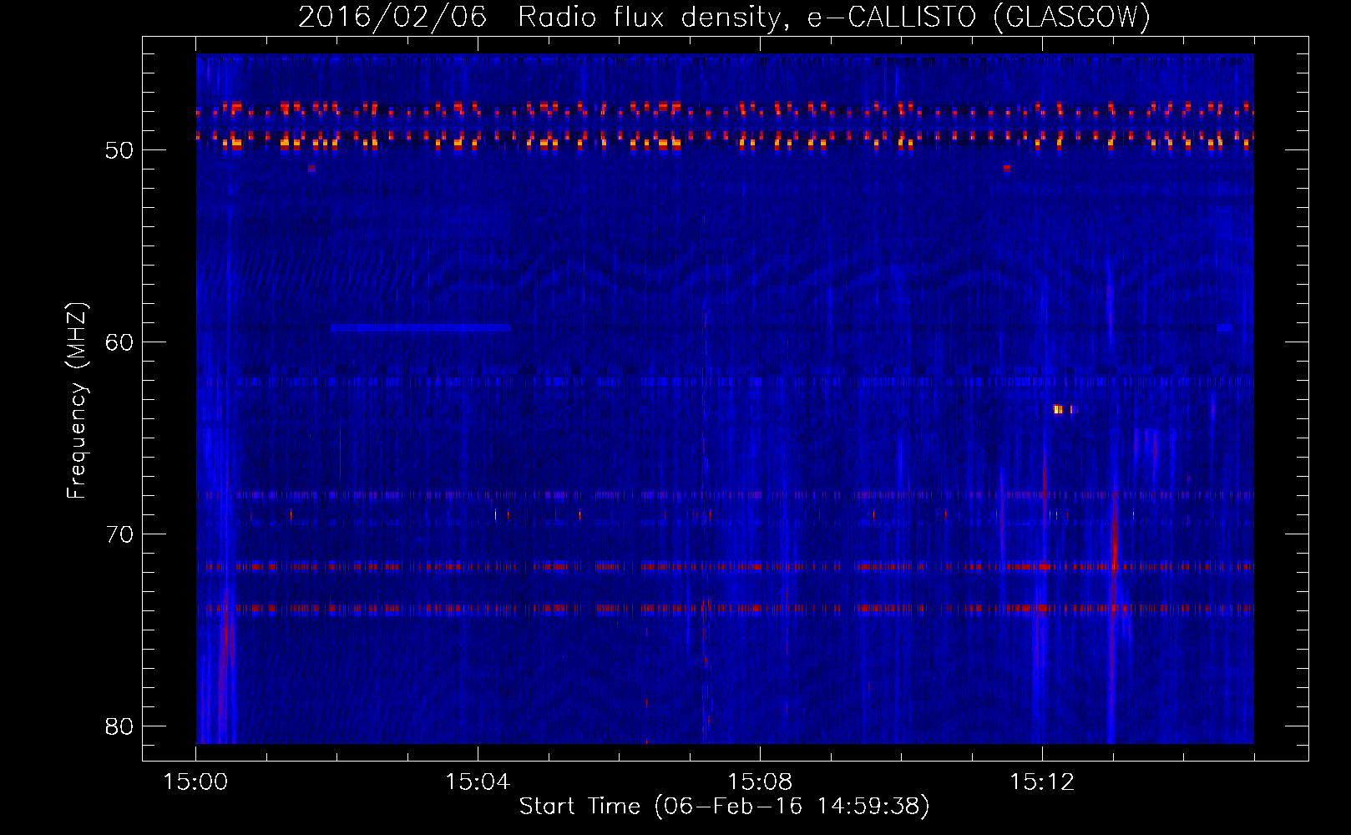
Task: Click the bright yellow spot near 63 MHz
Action: 1059,409
